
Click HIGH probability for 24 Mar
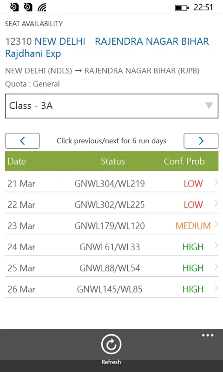(x=193, y=247)
